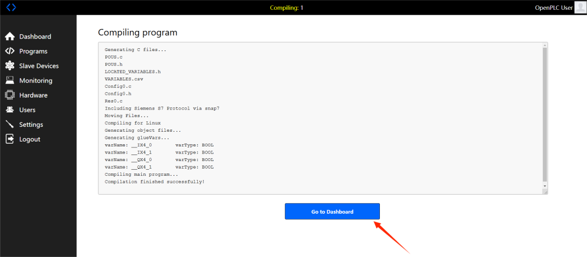Click the Slave Devices icon

coord(10,66)
